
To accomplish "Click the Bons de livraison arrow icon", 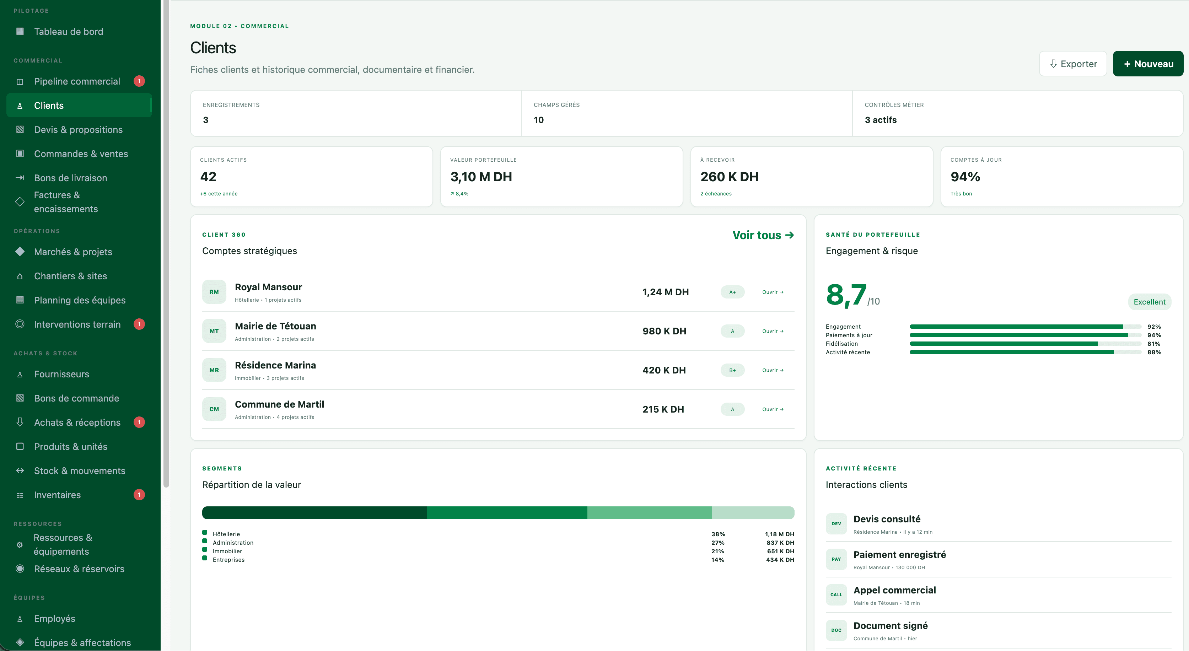I will point(20,178).
